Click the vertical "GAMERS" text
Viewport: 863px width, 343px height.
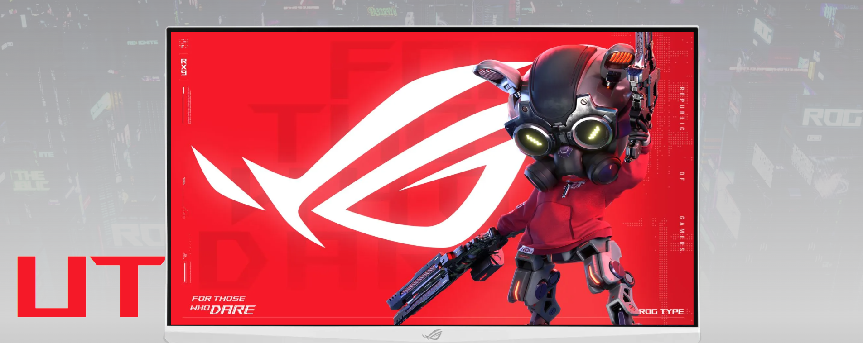click(681, 233)
